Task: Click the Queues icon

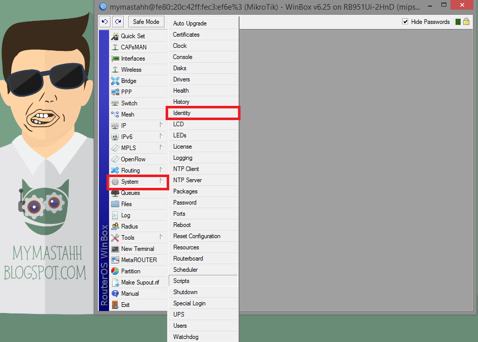Action: click(x=115, y=193)
